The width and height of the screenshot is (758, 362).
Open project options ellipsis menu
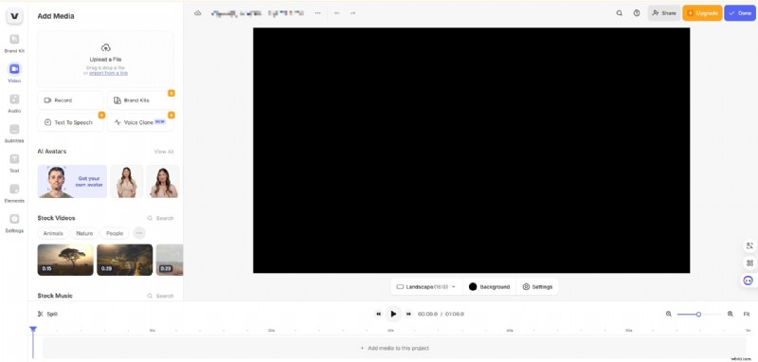pos(317,13)
